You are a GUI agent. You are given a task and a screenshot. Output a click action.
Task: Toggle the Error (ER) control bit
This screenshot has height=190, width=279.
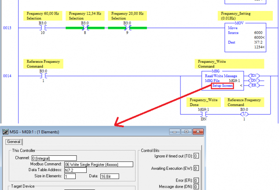tap(196, 180)
